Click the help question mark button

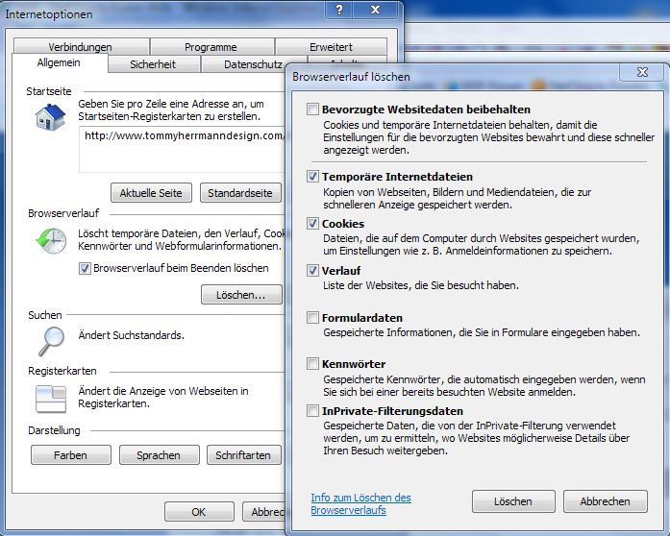(340, 9)
